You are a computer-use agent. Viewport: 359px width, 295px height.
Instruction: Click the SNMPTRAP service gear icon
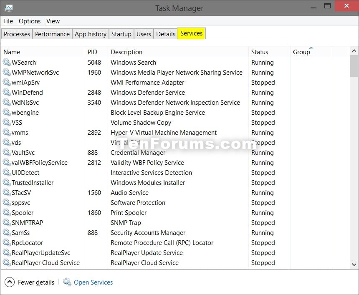(7, 222)
